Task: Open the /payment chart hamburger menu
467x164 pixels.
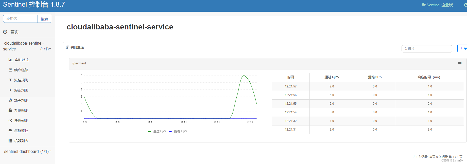Action: tap(459, 64)
